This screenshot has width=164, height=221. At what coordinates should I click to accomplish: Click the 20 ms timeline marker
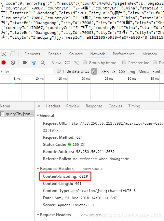coord(86,79)
